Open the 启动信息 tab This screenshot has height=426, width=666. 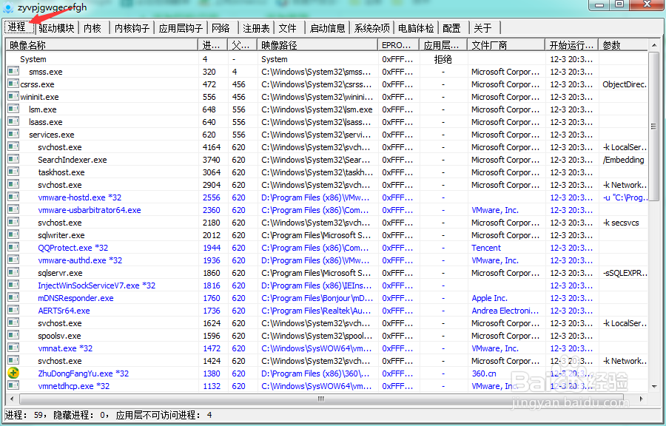(328, 28)
